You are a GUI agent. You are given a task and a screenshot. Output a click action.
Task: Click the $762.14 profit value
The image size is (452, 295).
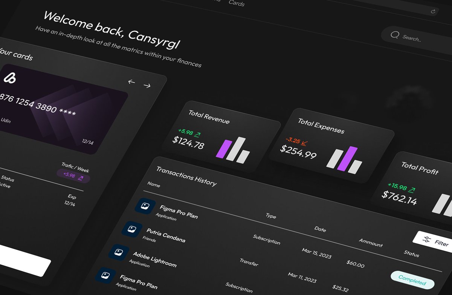399,198
